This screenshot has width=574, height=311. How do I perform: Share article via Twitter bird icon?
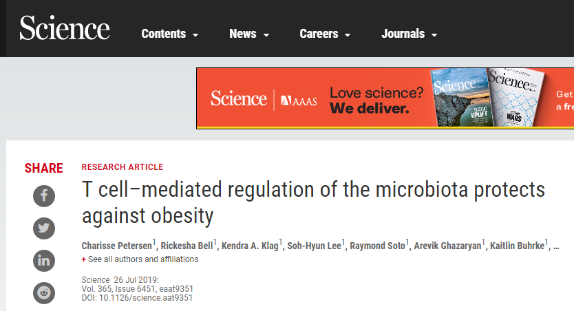(44, 228)
